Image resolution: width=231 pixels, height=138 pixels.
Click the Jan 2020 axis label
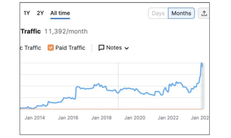click(135, 118)
